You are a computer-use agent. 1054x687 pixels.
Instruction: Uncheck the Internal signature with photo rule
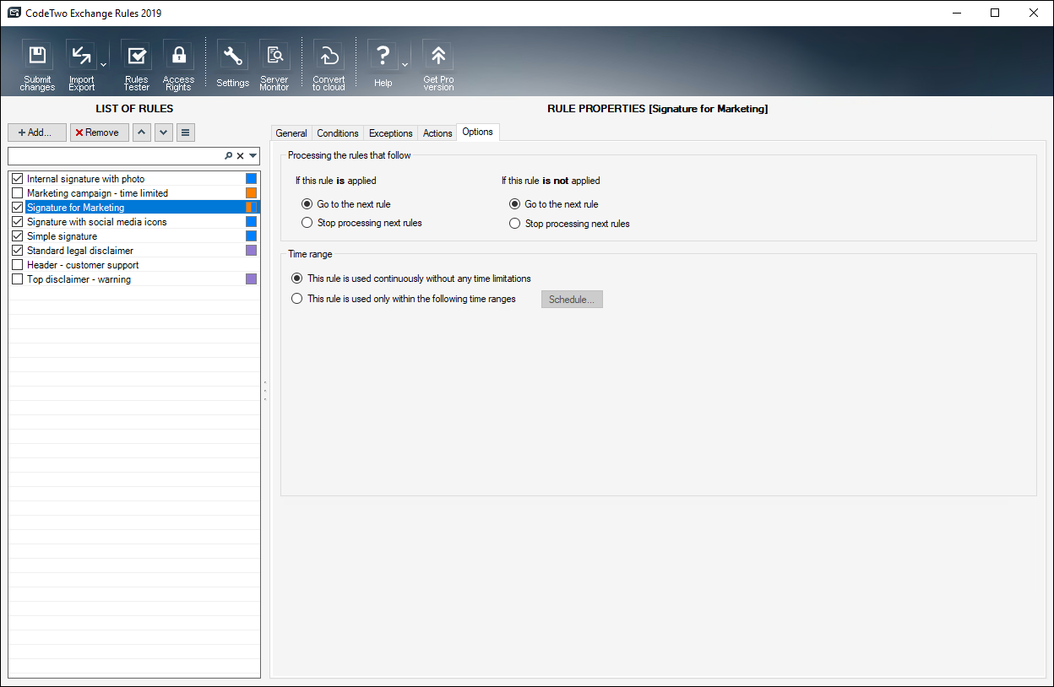tap(17, 179)
